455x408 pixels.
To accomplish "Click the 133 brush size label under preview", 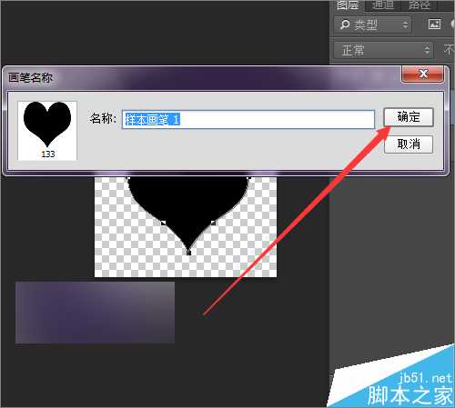I will 48,154.
